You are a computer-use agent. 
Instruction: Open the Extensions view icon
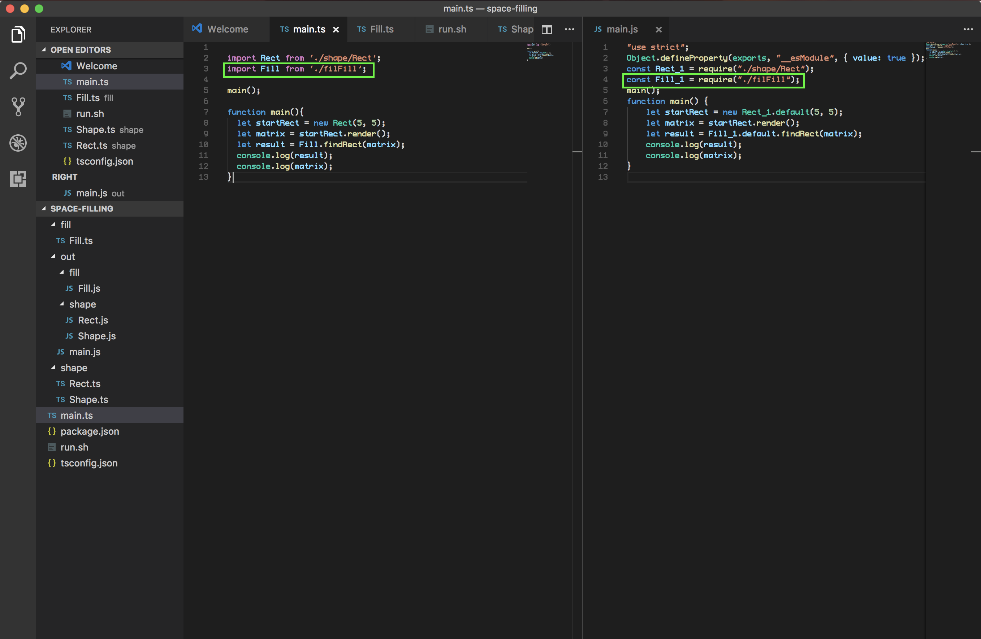point(18,179)
